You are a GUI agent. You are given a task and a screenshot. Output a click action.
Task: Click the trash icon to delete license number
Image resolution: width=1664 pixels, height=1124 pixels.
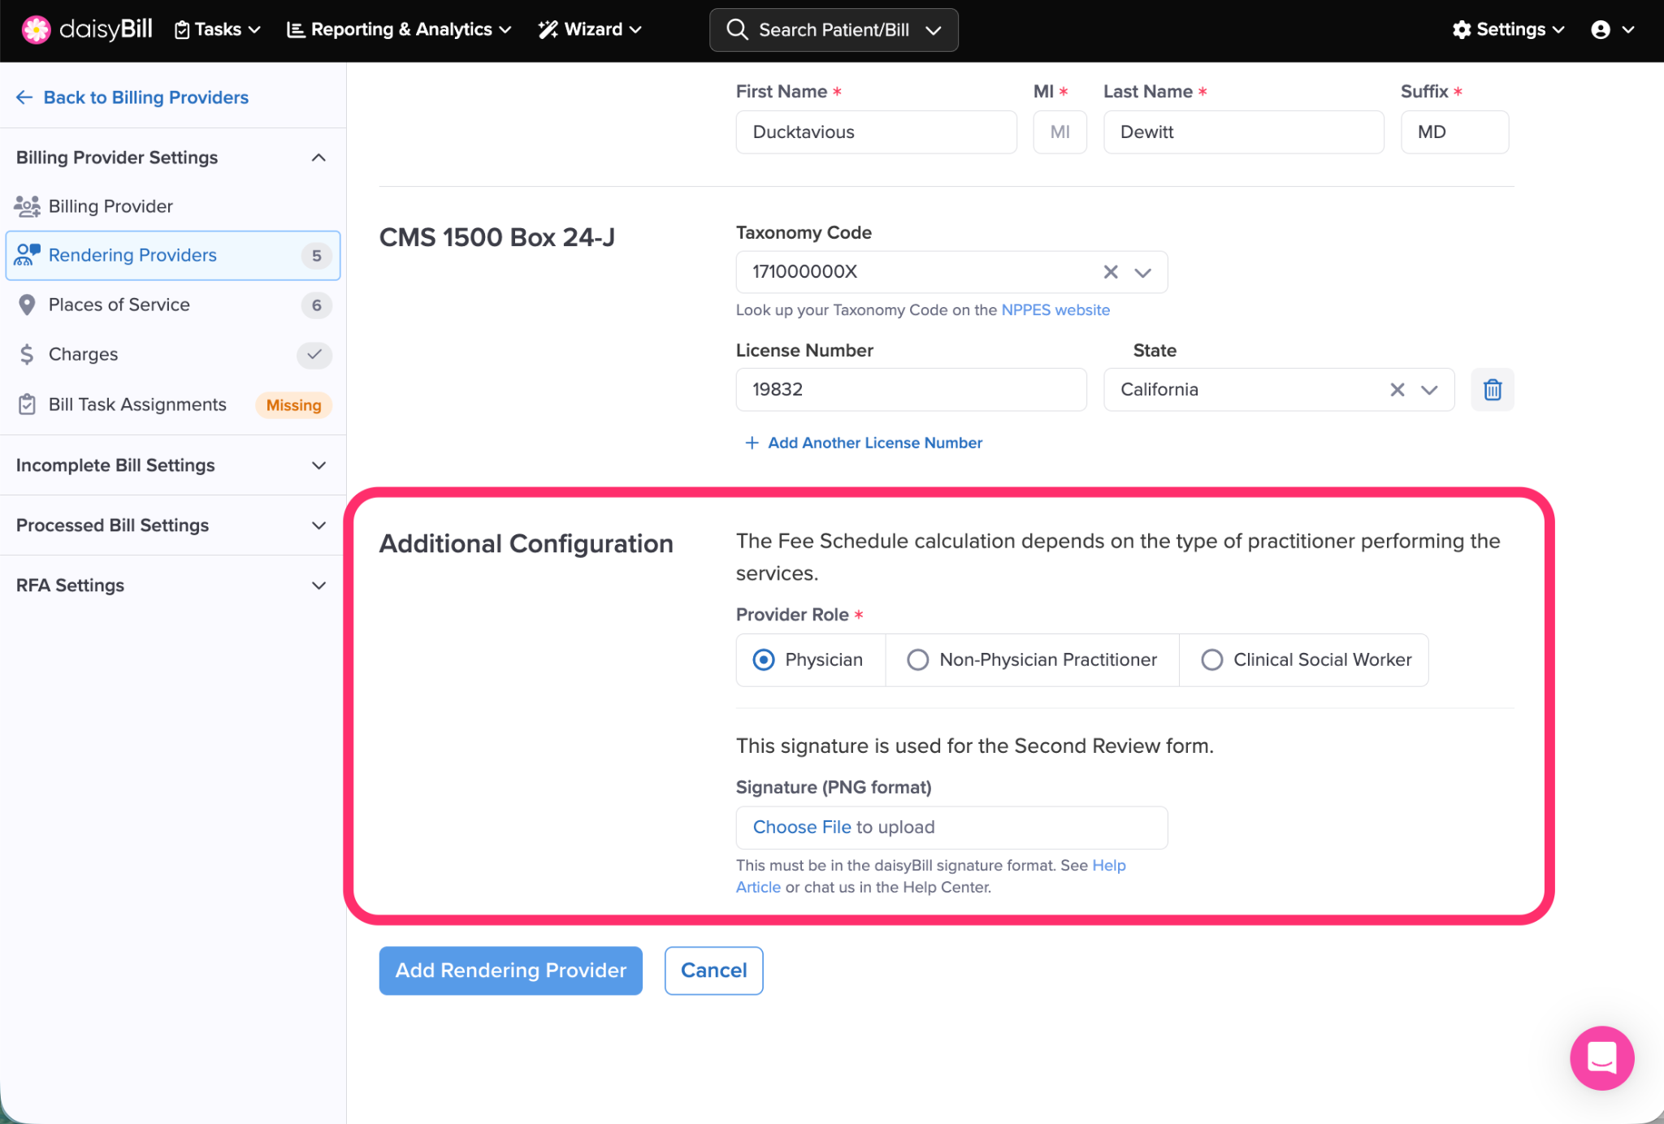point(1492,390)
